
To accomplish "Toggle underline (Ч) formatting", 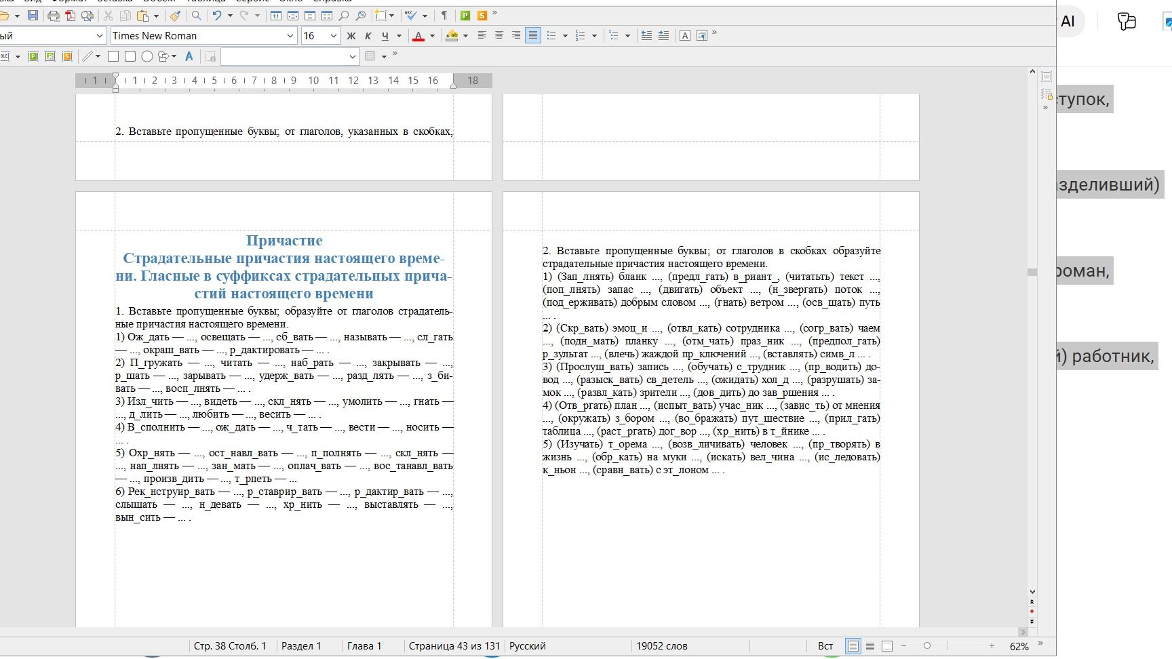I will pyautogui.click(x=385, y=36).
